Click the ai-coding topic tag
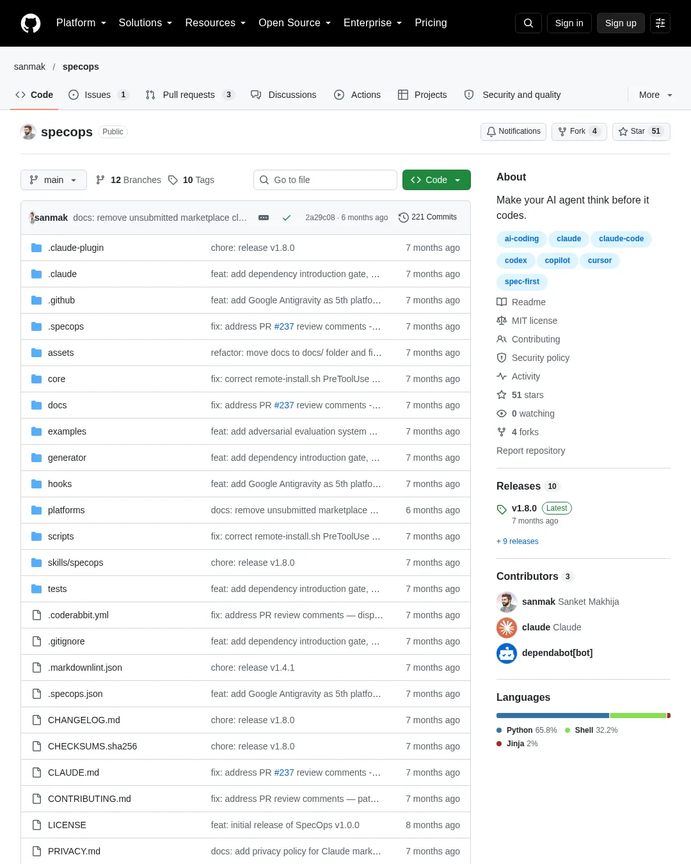Viewport: 691px width, 864px height. click(521, 239)
